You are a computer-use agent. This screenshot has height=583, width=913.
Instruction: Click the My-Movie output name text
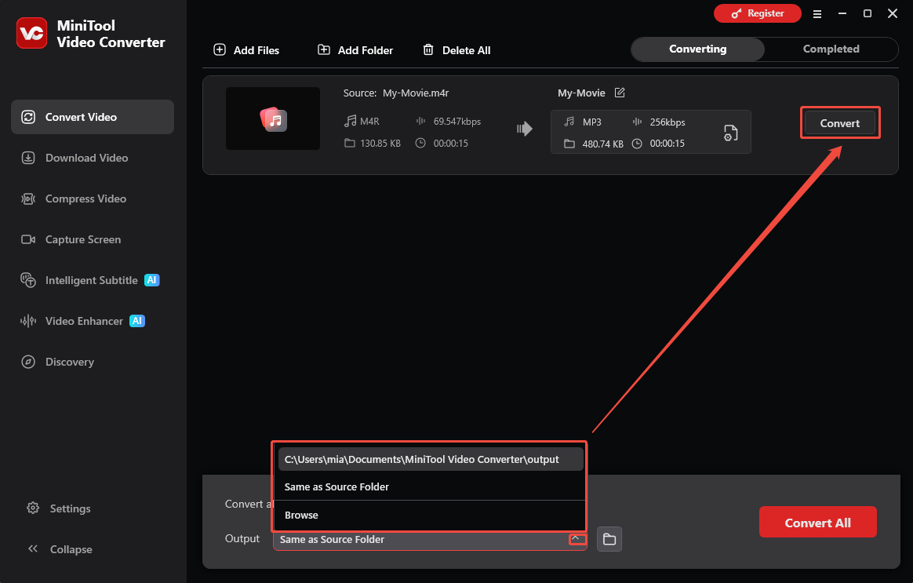coord(581,93)
